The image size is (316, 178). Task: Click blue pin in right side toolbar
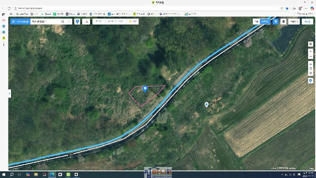point(310,81)
